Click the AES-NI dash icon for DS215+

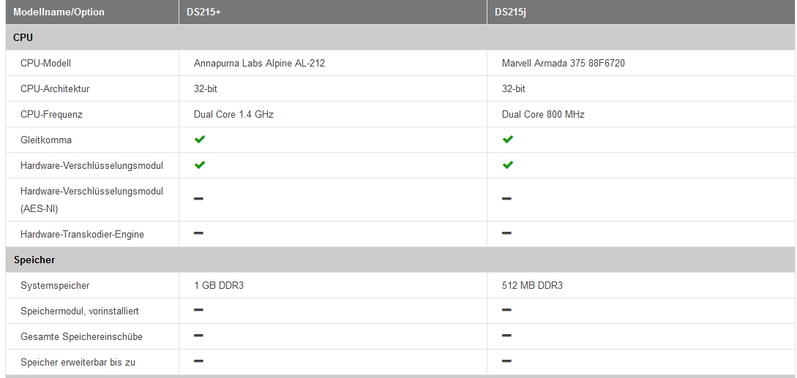(x=199, y=199)
